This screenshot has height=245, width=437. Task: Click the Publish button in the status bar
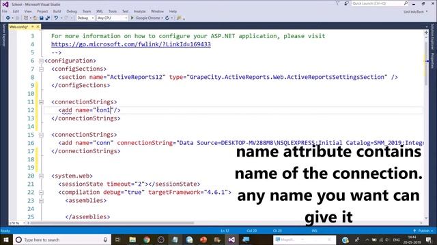[x=423, y=231]
